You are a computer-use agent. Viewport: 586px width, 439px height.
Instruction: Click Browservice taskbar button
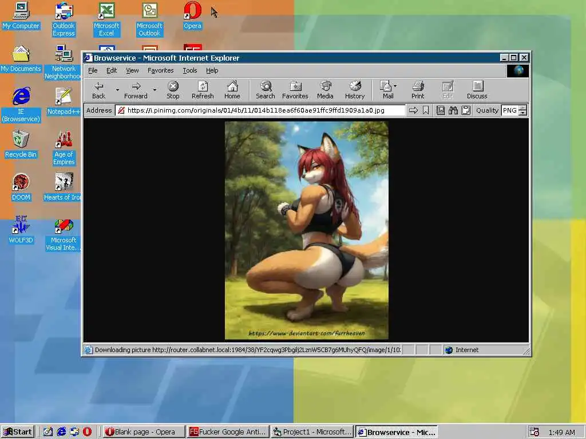397,432
